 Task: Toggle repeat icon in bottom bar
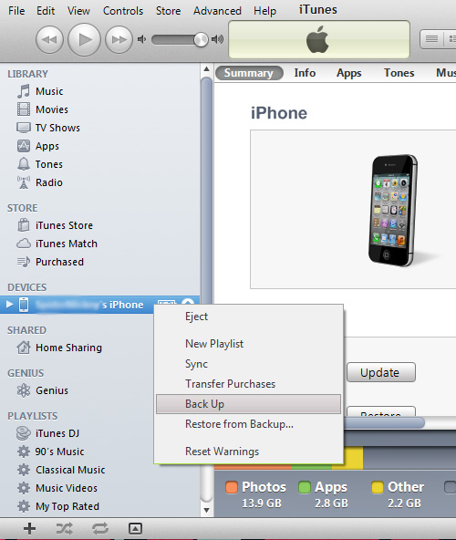[100, 528]
